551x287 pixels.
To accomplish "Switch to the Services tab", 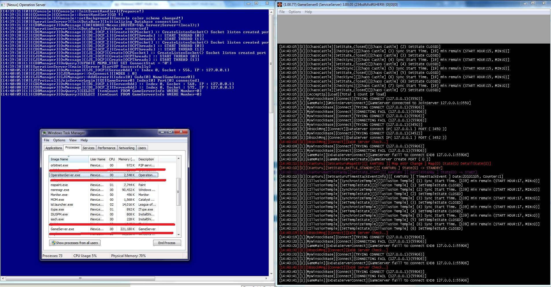I will [x=88, y=148].
